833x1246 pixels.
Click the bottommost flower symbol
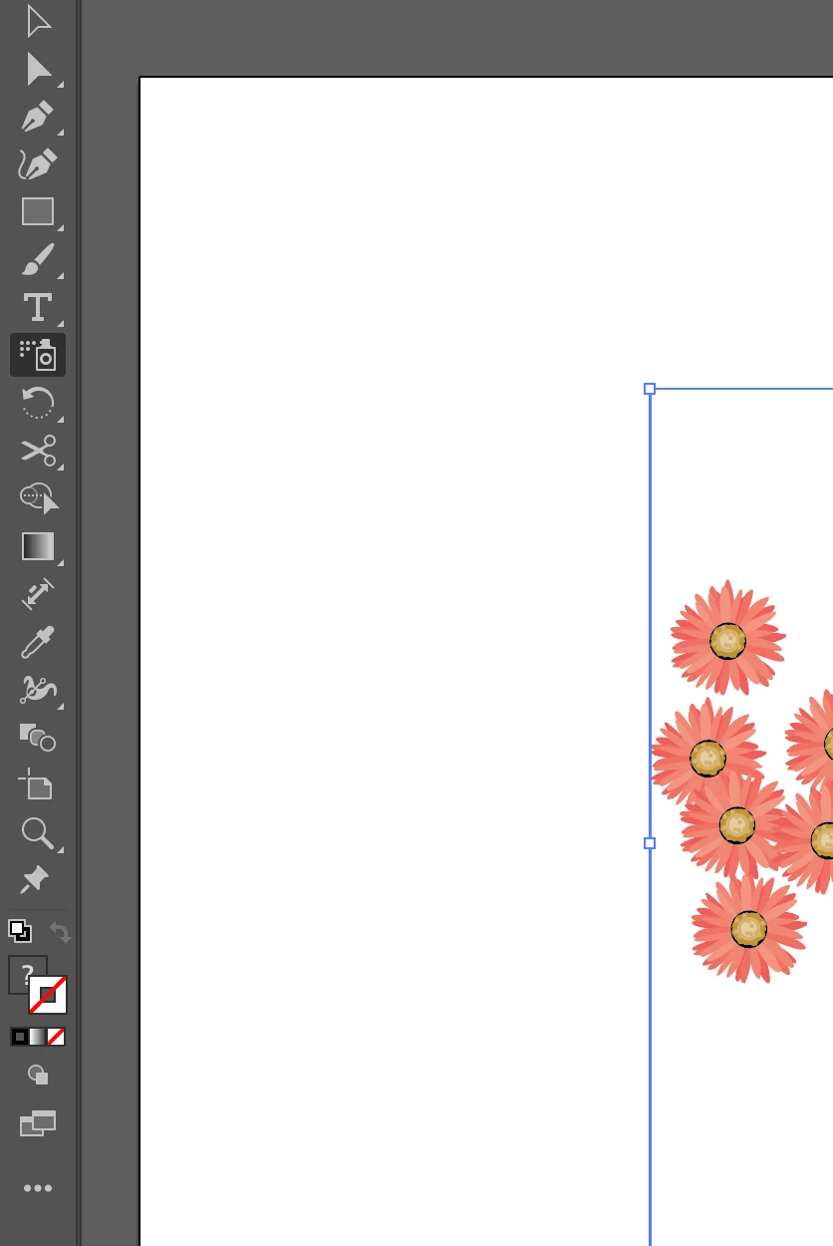tap(749, 929)
